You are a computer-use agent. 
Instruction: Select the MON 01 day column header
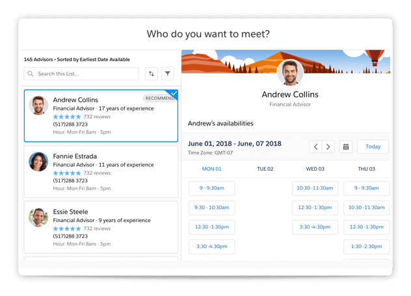tap(211, 169)
